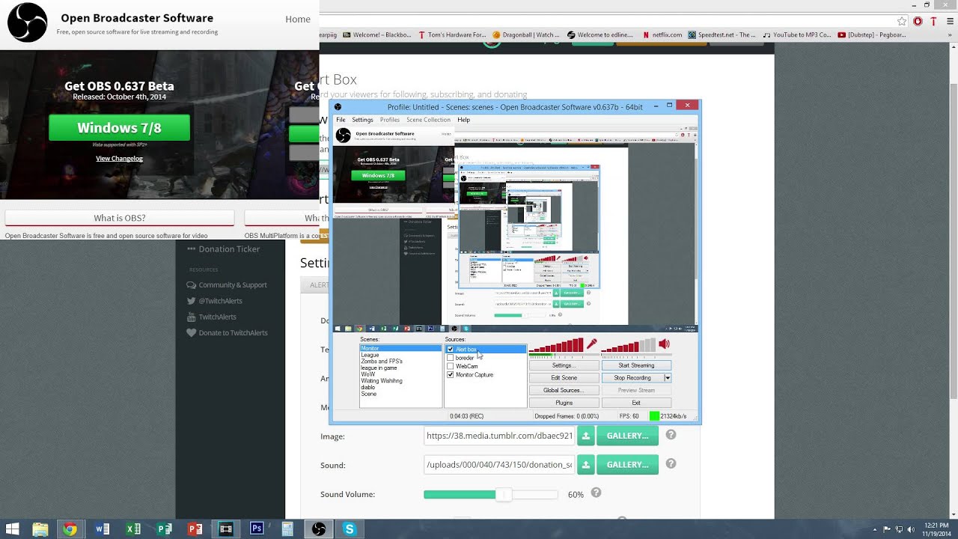The width and height of the screenshot is (958, 539).
Task: Open the Settings... button in the OBS panel
Action: (564, 365)
